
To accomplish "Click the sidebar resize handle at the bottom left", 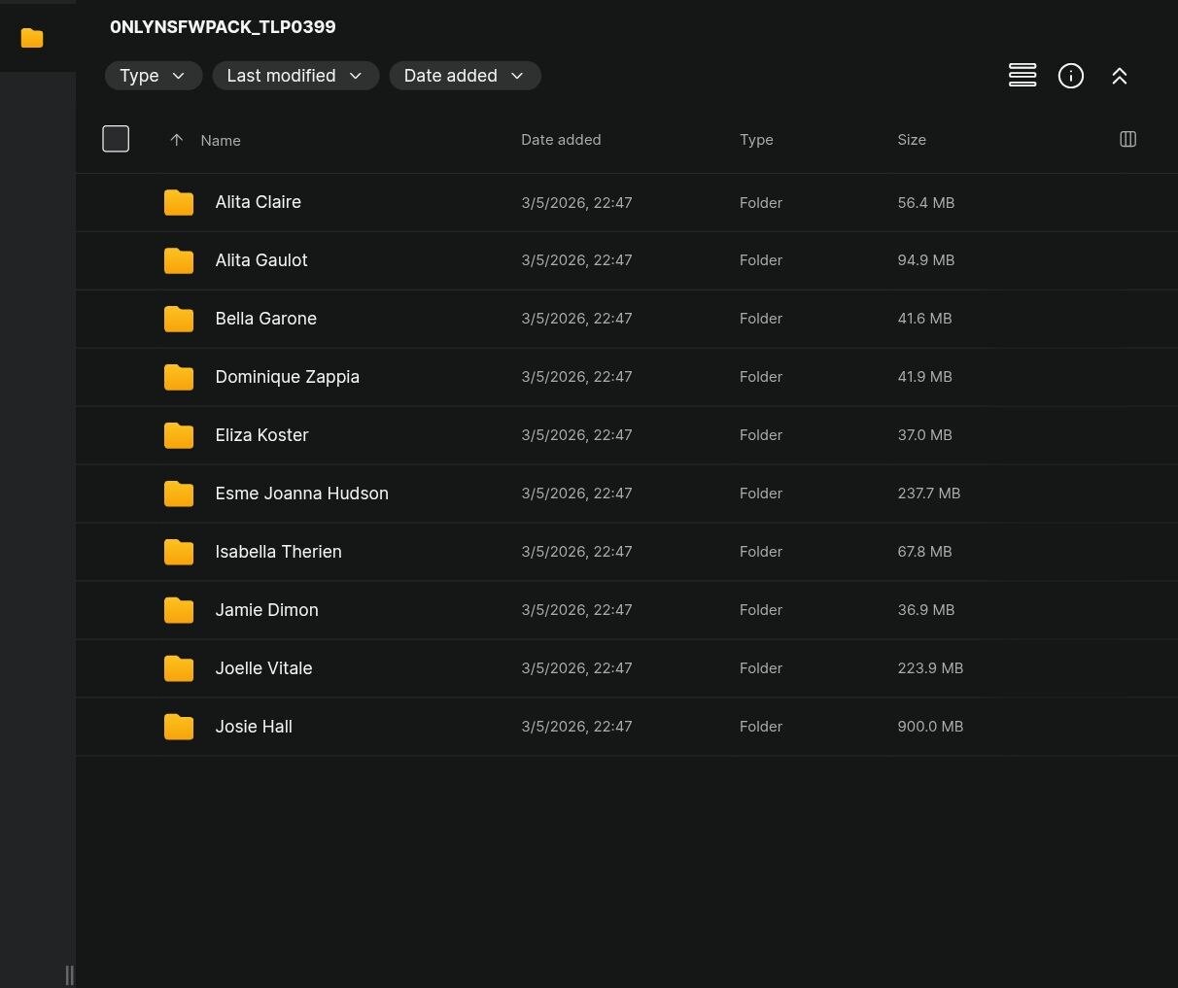I will pos(69,974).
